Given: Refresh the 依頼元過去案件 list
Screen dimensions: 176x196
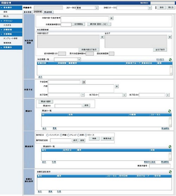Looking at the screenshot, I should 170,172.
